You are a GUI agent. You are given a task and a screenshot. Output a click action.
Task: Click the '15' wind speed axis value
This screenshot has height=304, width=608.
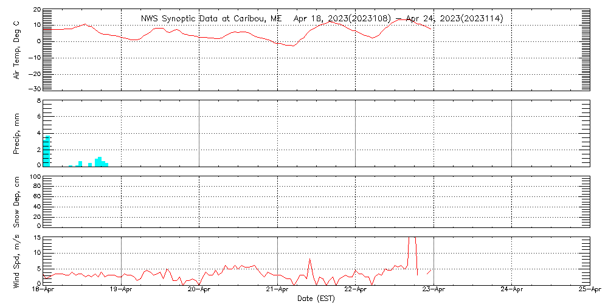(37, 237)
